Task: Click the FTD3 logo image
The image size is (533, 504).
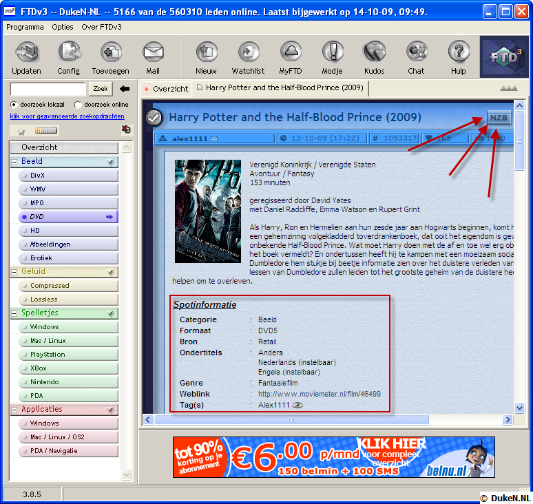Action: click(x=504, y=56)
